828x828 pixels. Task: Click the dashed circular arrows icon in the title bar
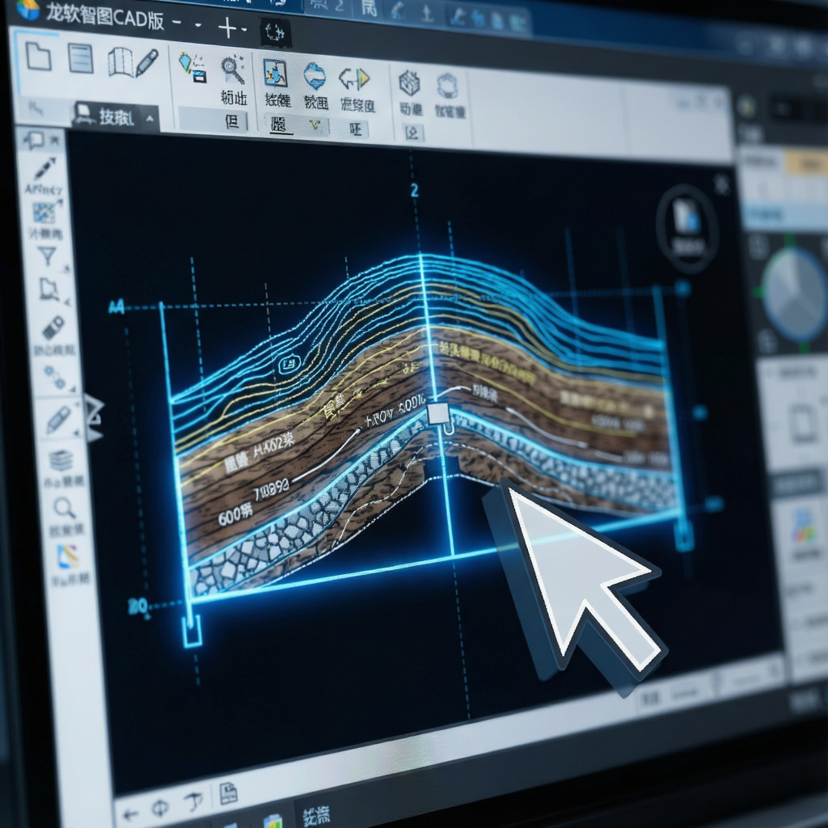(x=275, y=32)
